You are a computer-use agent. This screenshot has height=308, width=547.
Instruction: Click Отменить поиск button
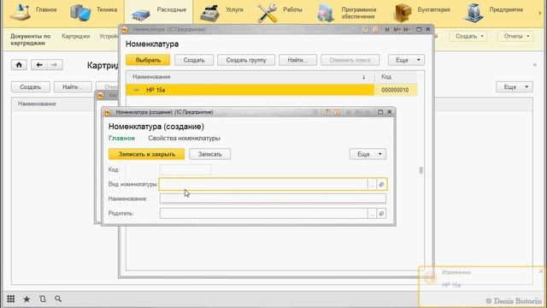350,60
